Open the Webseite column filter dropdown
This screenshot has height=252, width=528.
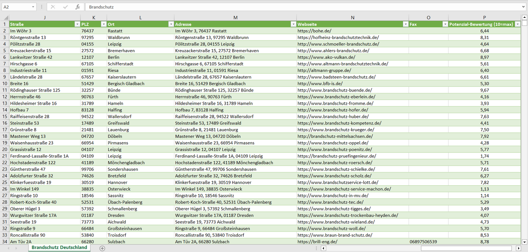point(405,24)
